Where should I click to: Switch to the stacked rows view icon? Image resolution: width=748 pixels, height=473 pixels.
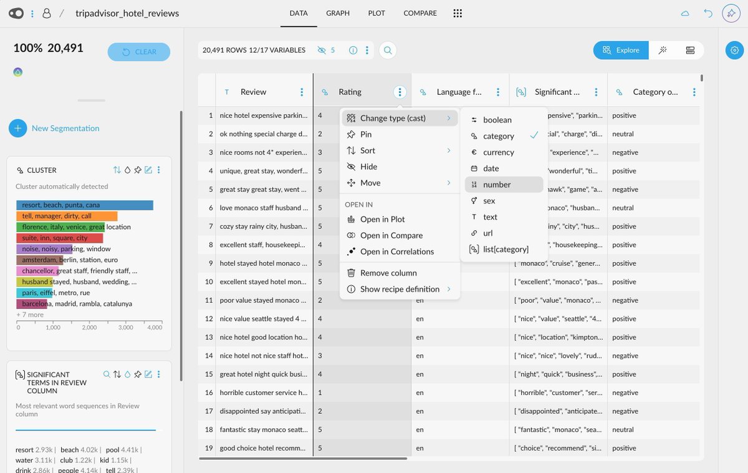(690, 50)
